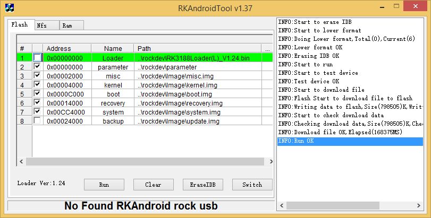The width and height of the screenshot is (431, 218).
Task: Switch to the Nfs tab
Action: coord(47,25)
